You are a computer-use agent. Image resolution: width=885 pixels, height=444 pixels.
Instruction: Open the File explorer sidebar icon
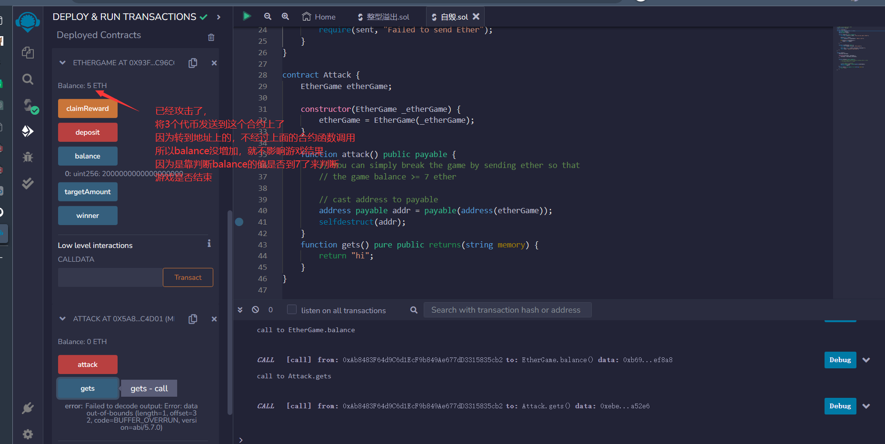[x=28, y=53]
